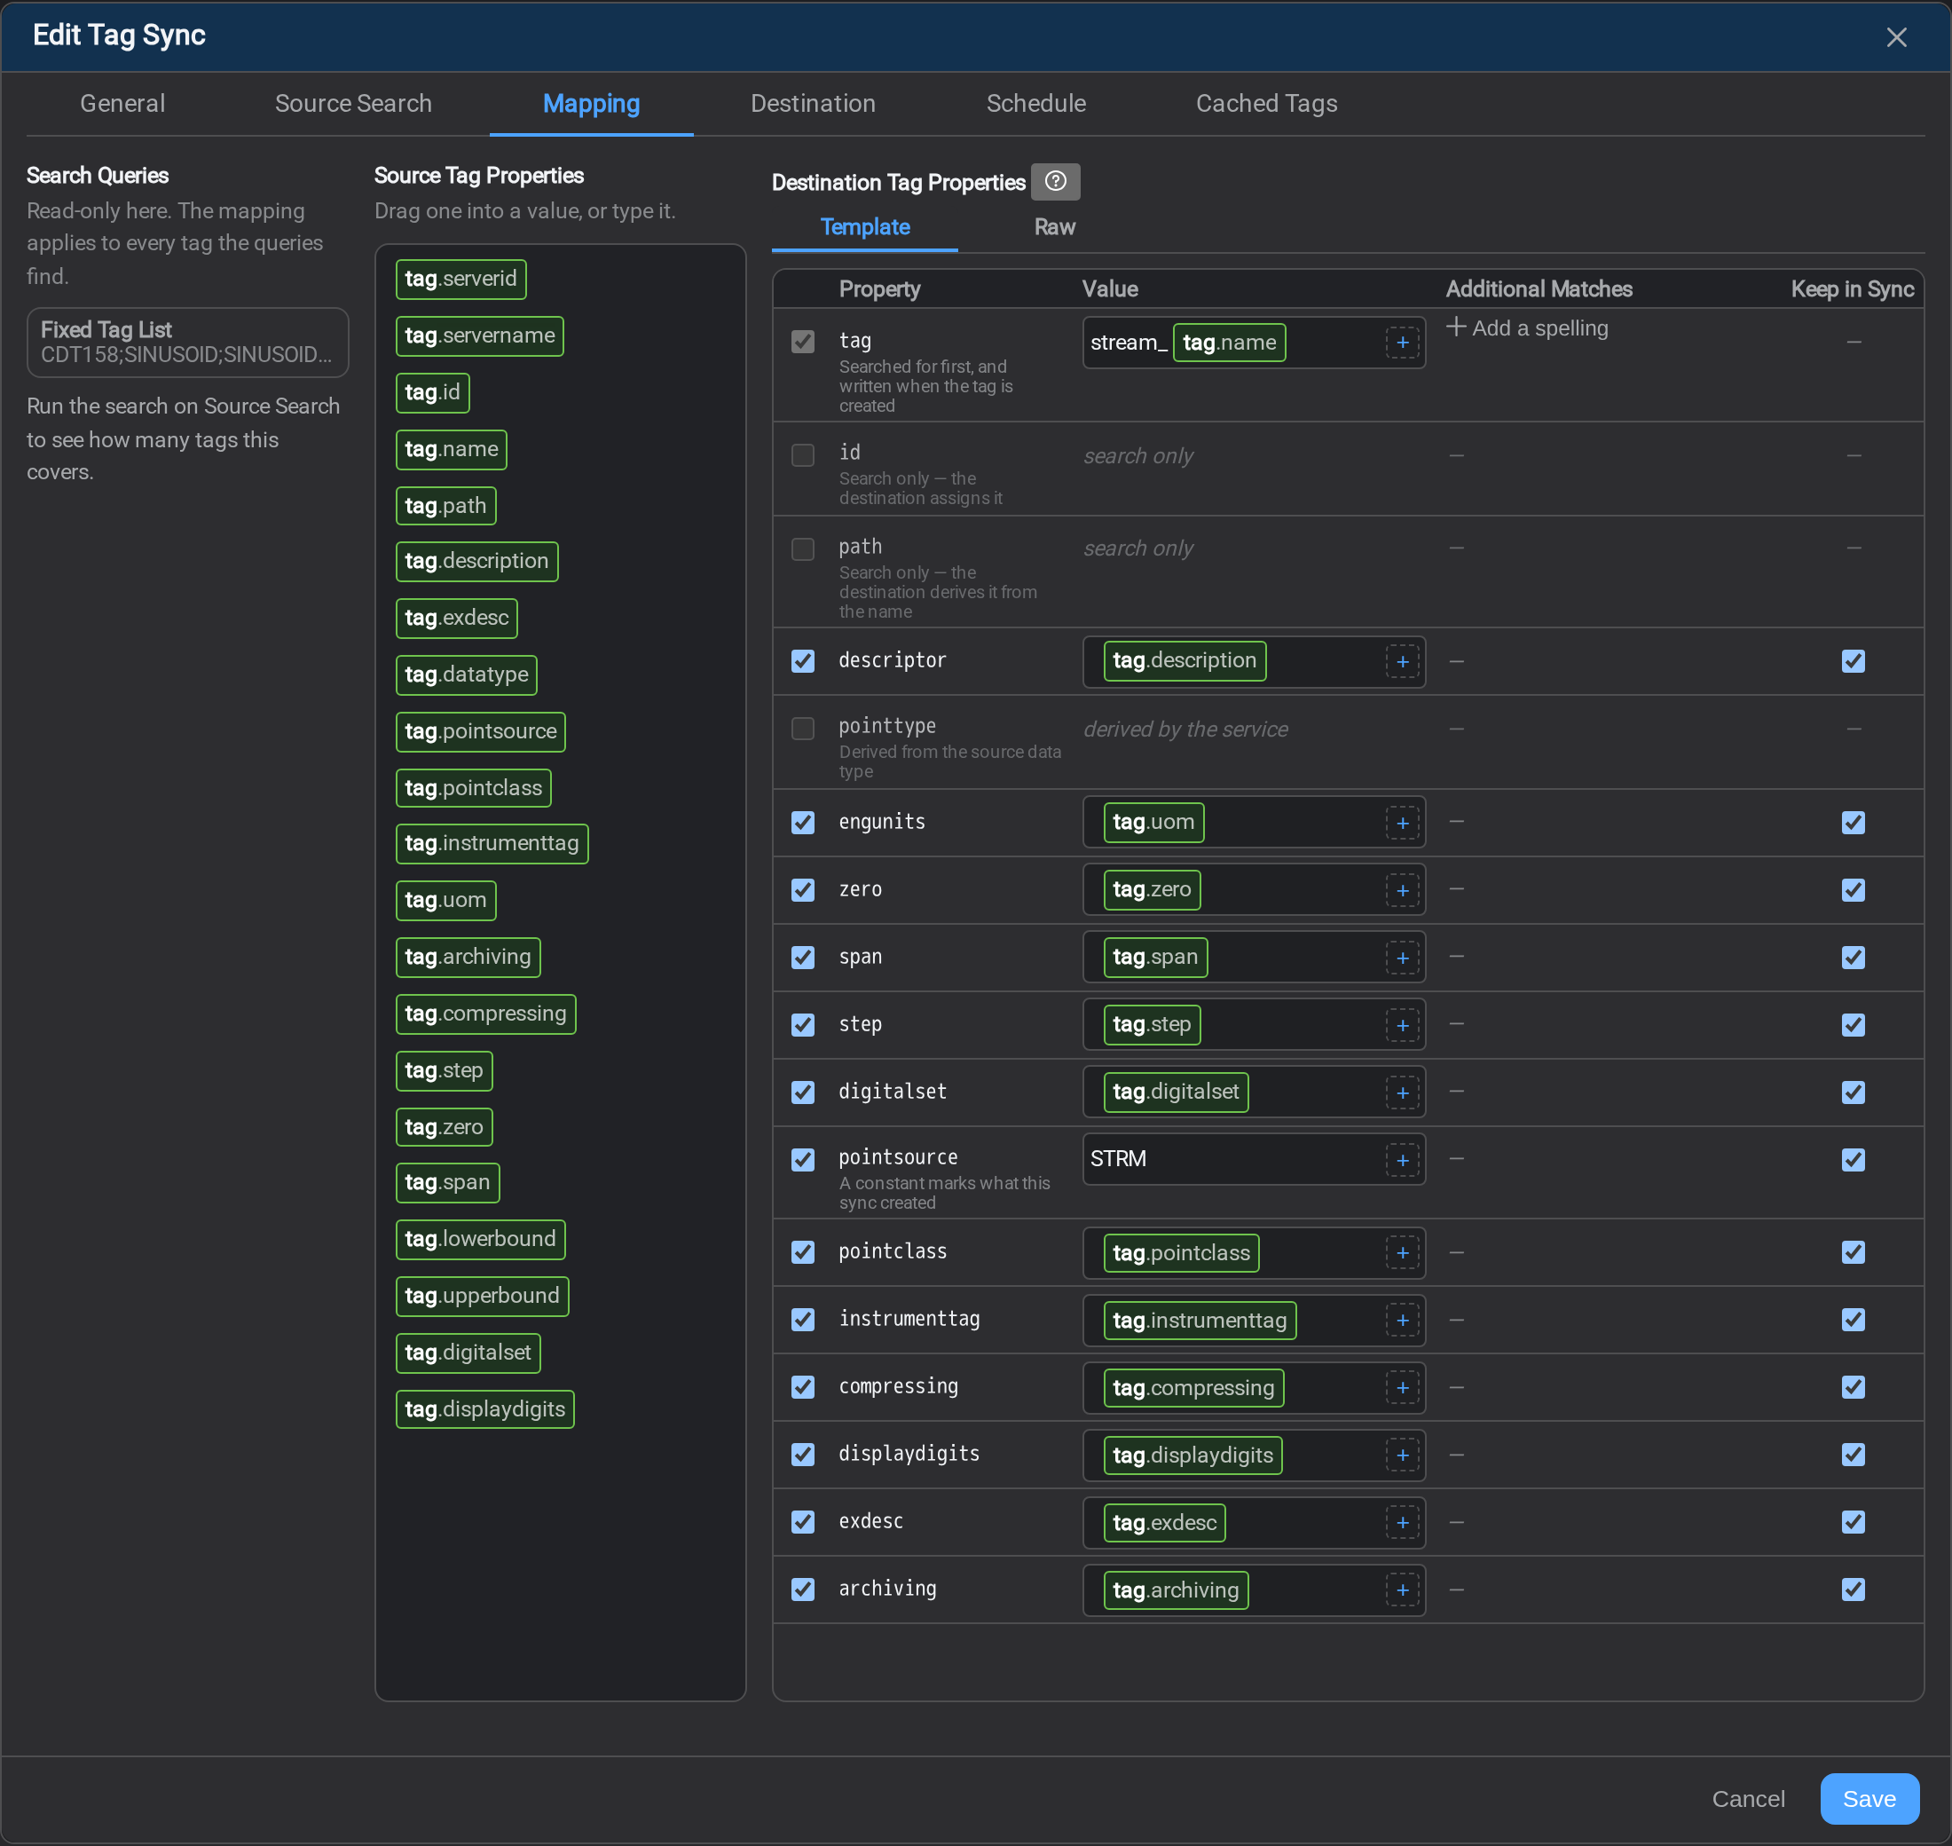Close the Edit Tag Sync dialog
Screen dimensions: 1952x1846
tap(1896, 37)
